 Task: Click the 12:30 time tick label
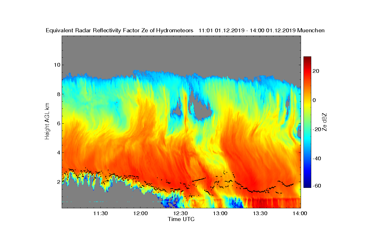click(x=180, y=213)
